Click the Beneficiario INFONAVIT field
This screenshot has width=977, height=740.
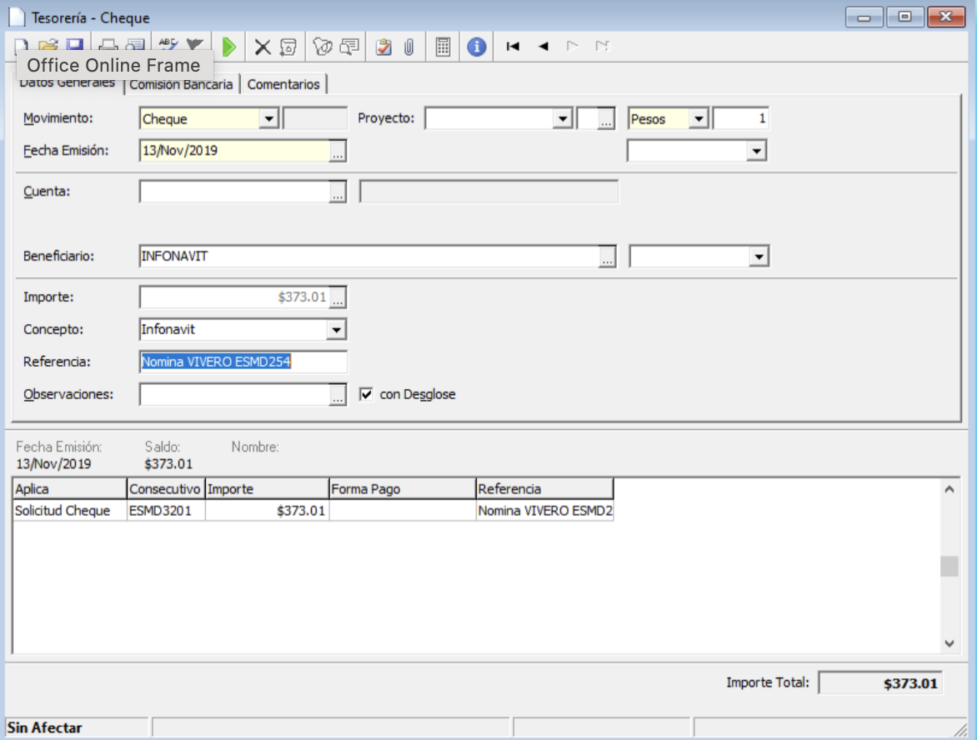pos(369,256)
